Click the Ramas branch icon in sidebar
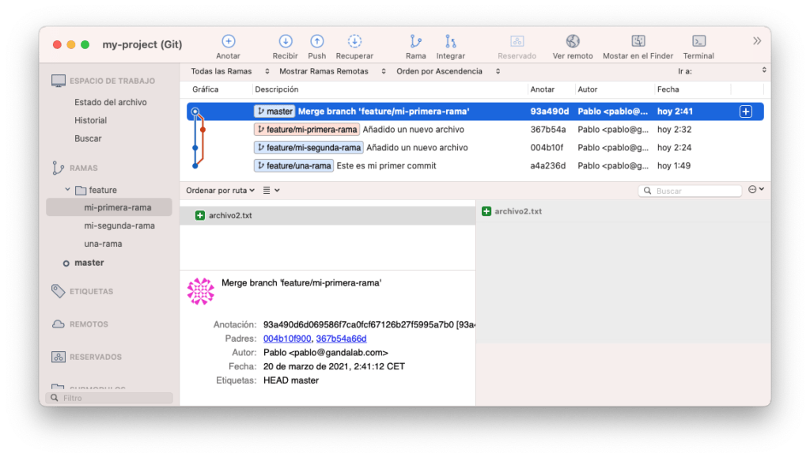The width and height of the screenshot is (810, 458). click(x=58, y=168)
